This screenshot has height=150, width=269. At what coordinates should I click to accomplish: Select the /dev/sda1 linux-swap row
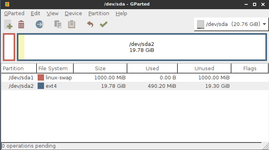(134, 78)
